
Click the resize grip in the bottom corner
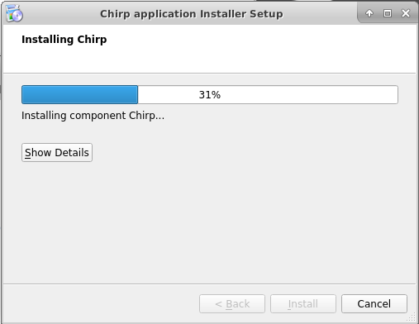click(412, 317)
